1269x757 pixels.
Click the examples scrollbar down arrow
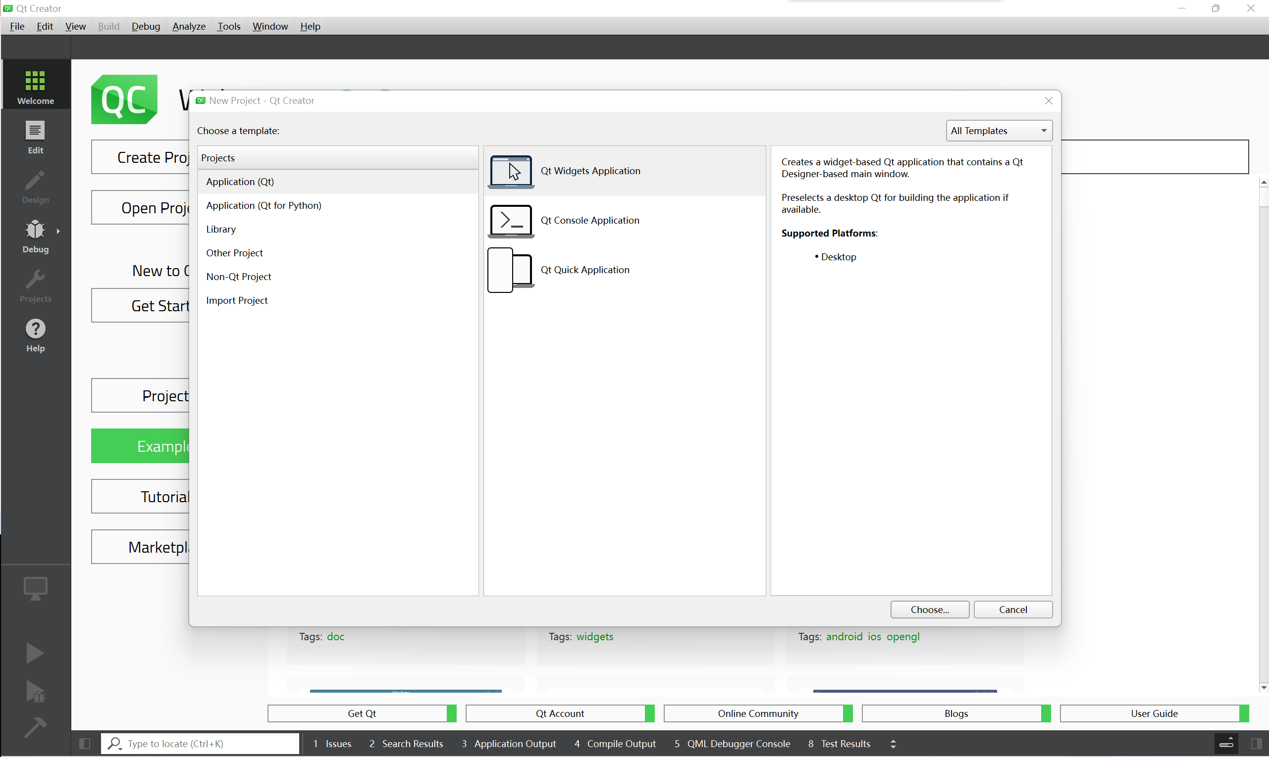1264,688
